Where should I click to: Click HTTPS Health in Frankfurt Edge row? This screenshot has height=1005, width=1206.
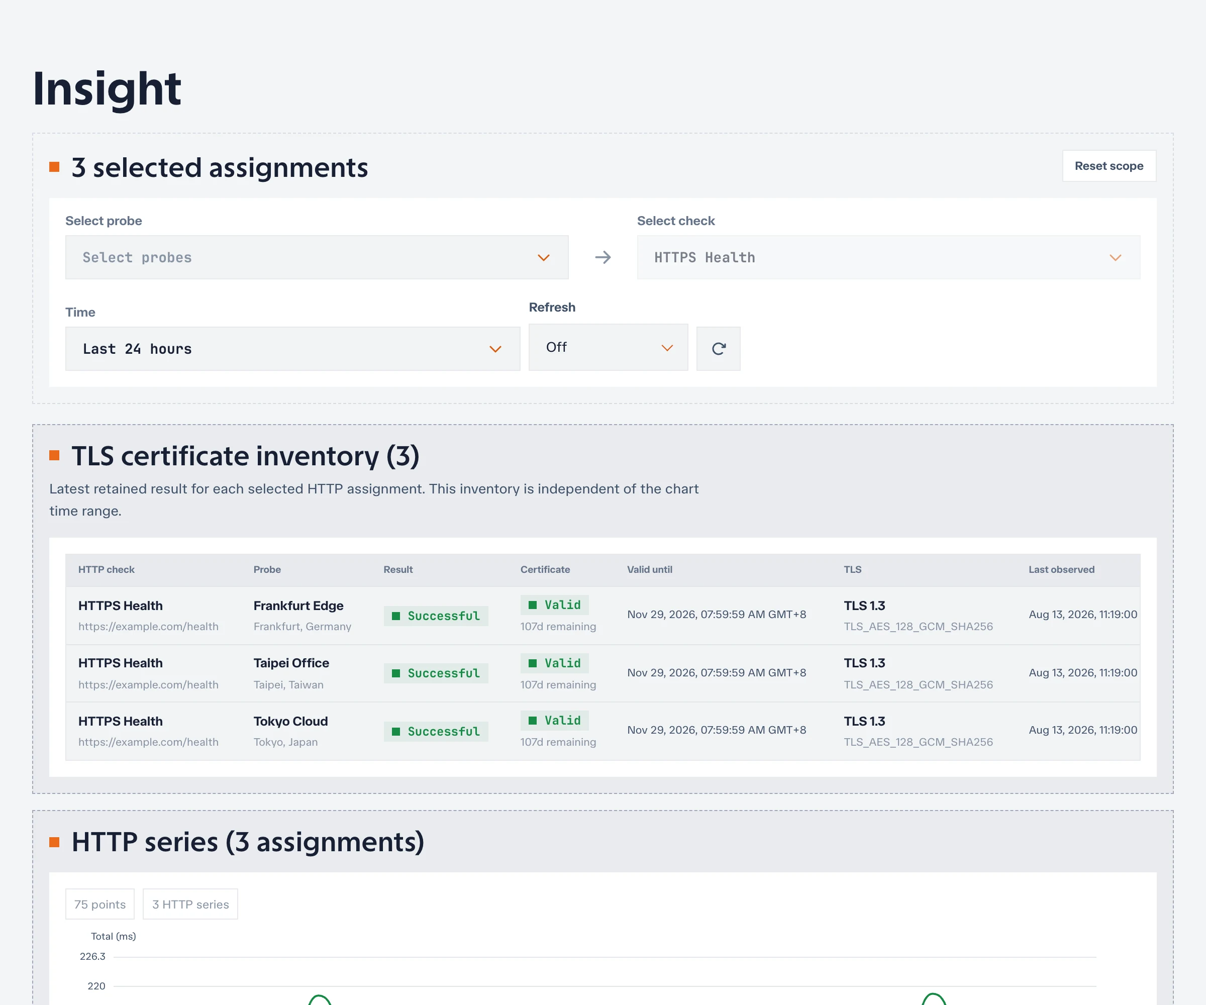pyautogui.click(x=120, y=606)
